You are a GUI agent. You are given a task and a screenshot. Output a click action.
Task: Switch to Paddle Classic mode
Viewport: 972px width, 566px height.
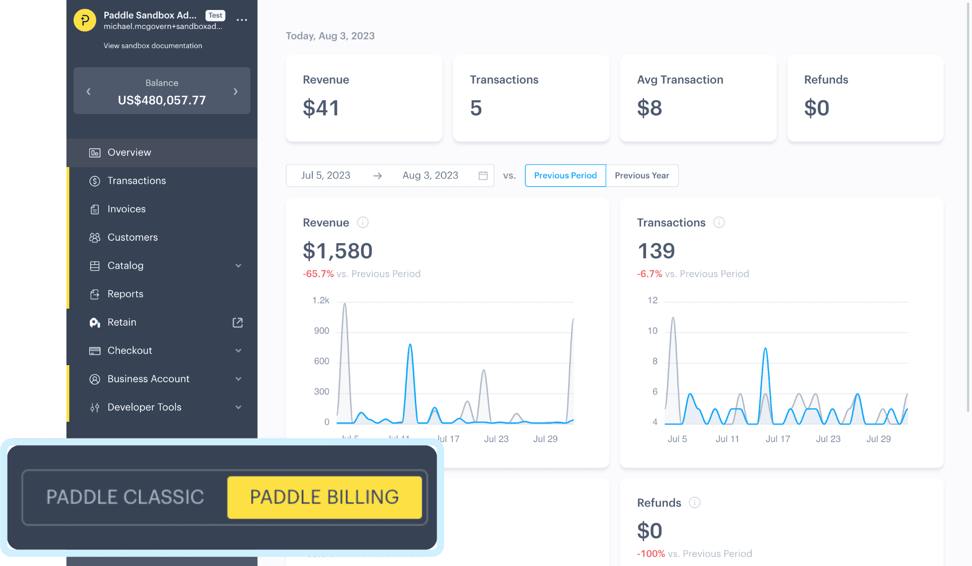click(125, 497)
